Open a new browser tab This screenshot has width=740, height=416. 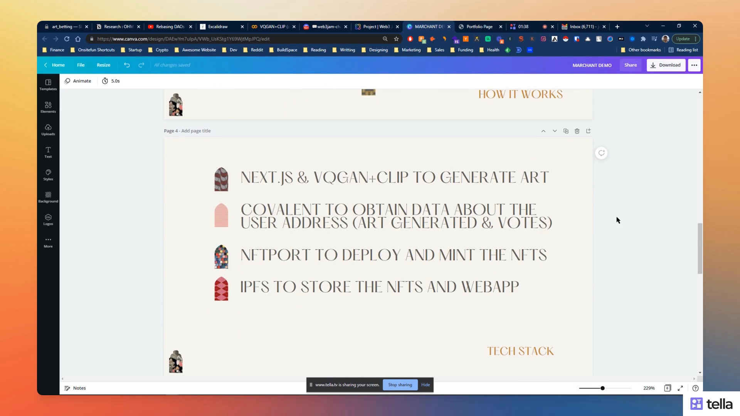(x=617, y=27)
